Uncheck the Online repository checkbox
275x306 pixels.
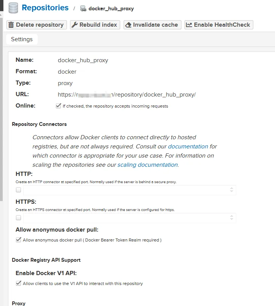(x=58, y=105)
